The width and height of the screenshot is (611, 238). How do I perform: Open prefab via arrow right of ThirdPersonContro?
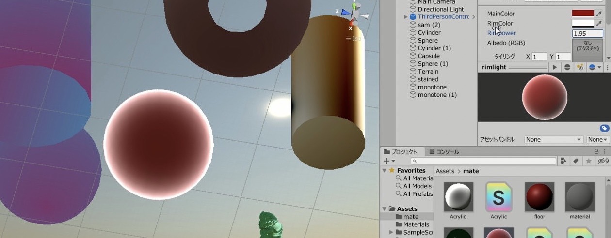tap(473, 17)
